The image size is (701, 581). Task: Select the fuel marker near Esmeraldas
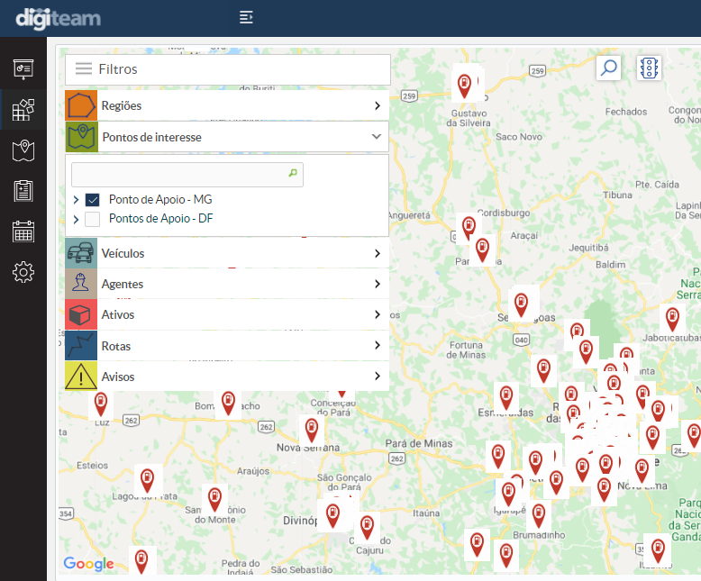point(506,398)
